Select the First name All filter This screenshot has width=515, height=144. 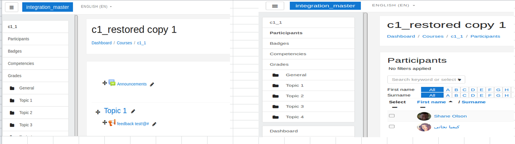click(x=432, y=90)
